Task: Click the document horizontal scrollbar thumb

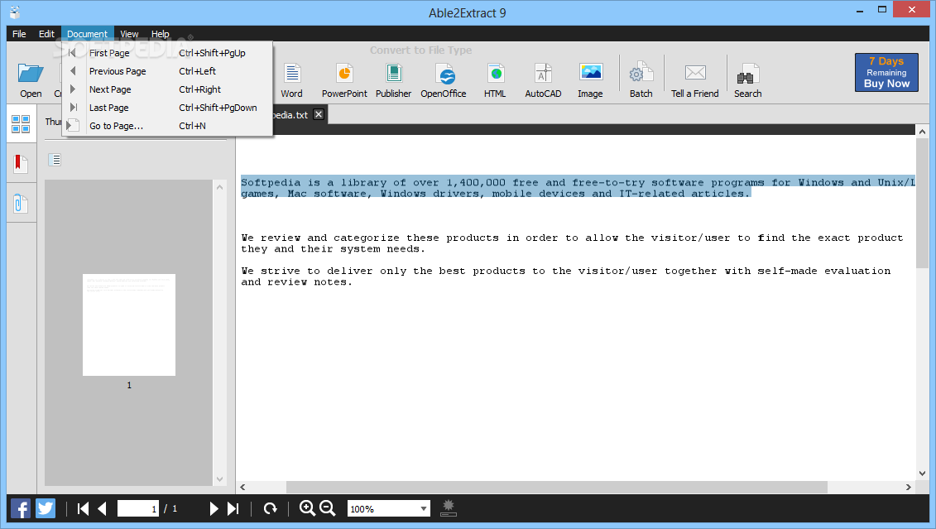Action: click(x=556, y=488)
